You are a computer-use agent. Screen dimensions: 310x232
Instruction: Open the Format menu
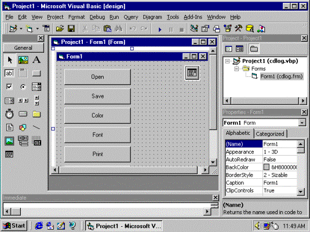coord(76,17)
